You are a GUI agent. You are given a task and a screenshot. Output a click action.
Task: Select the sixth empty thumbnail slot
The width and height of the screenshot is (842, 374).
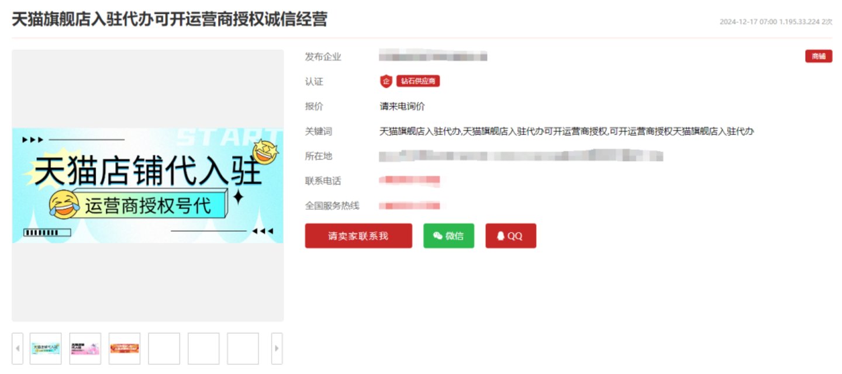(243, 349)
